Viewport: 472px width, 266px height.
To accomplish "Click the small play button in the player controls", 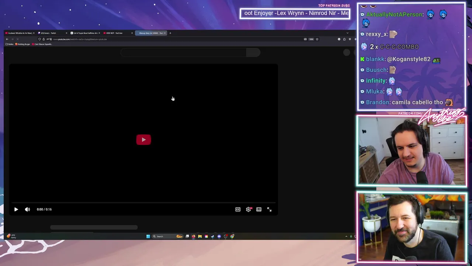I will (x=16, y=209).
